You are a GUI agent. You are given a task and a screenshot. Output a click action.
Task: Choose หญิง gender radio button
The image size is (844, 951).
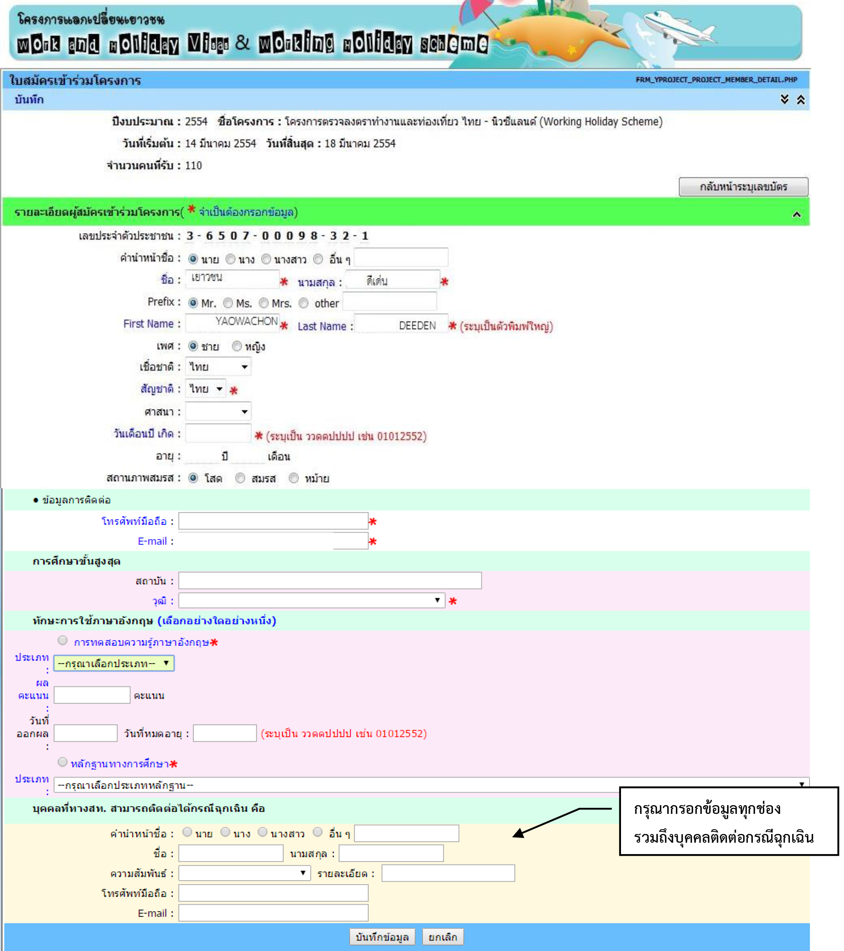coord(237,346)
